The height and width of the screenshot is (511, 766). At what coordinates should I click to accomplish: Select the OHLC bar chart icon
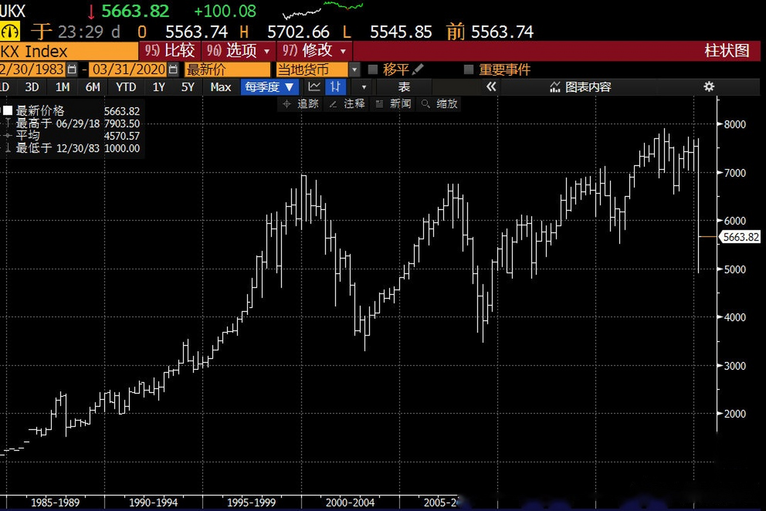click(335, 87)
